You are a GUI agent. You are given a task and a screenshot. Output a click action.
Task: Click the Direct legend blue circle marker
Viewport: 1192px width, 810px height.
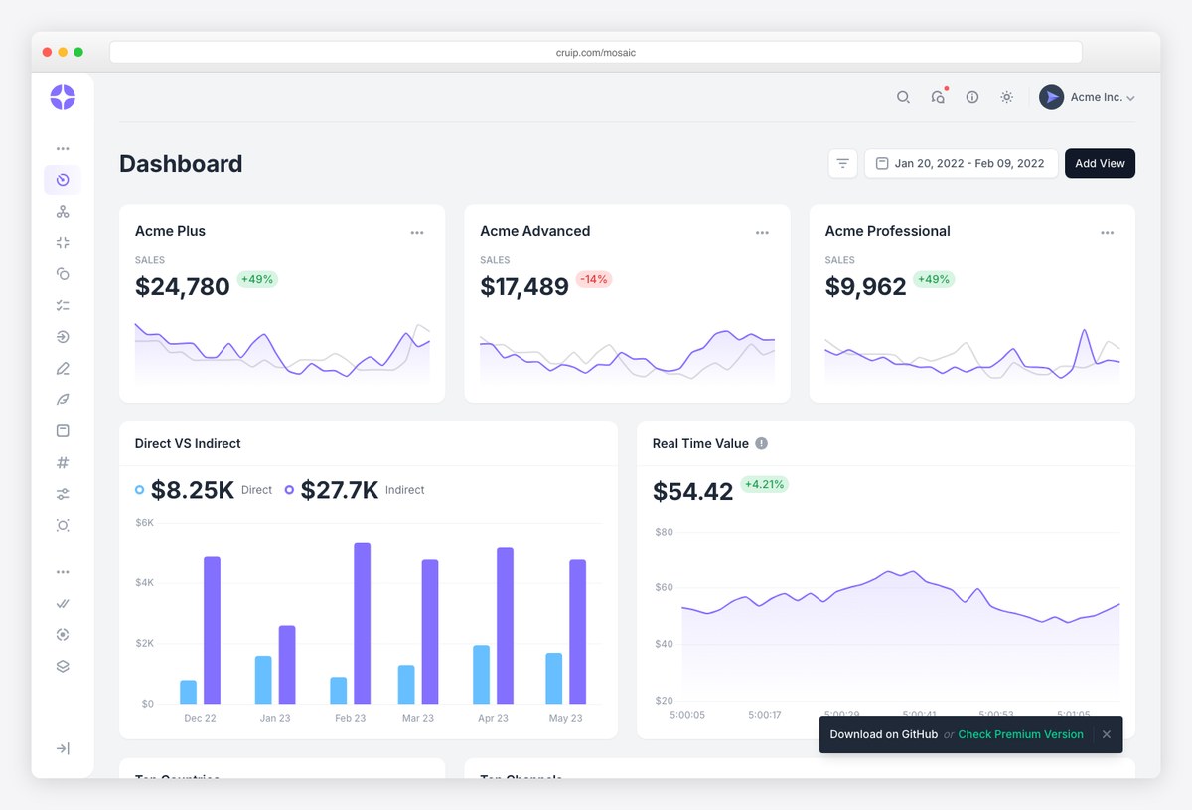[140, 490]
